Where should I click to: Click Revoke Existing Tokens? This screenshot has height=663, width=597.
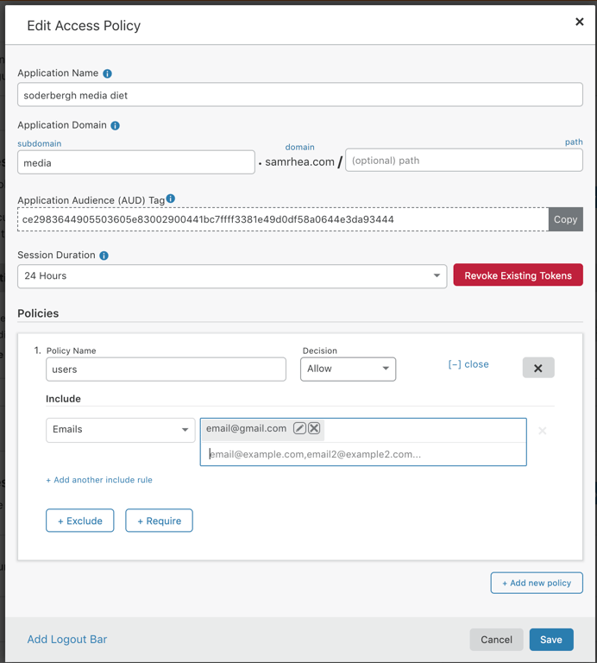(x=518, y=275)
